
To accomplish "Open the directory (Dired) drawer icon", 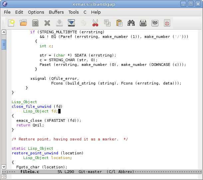I will (x=35, y=23).
